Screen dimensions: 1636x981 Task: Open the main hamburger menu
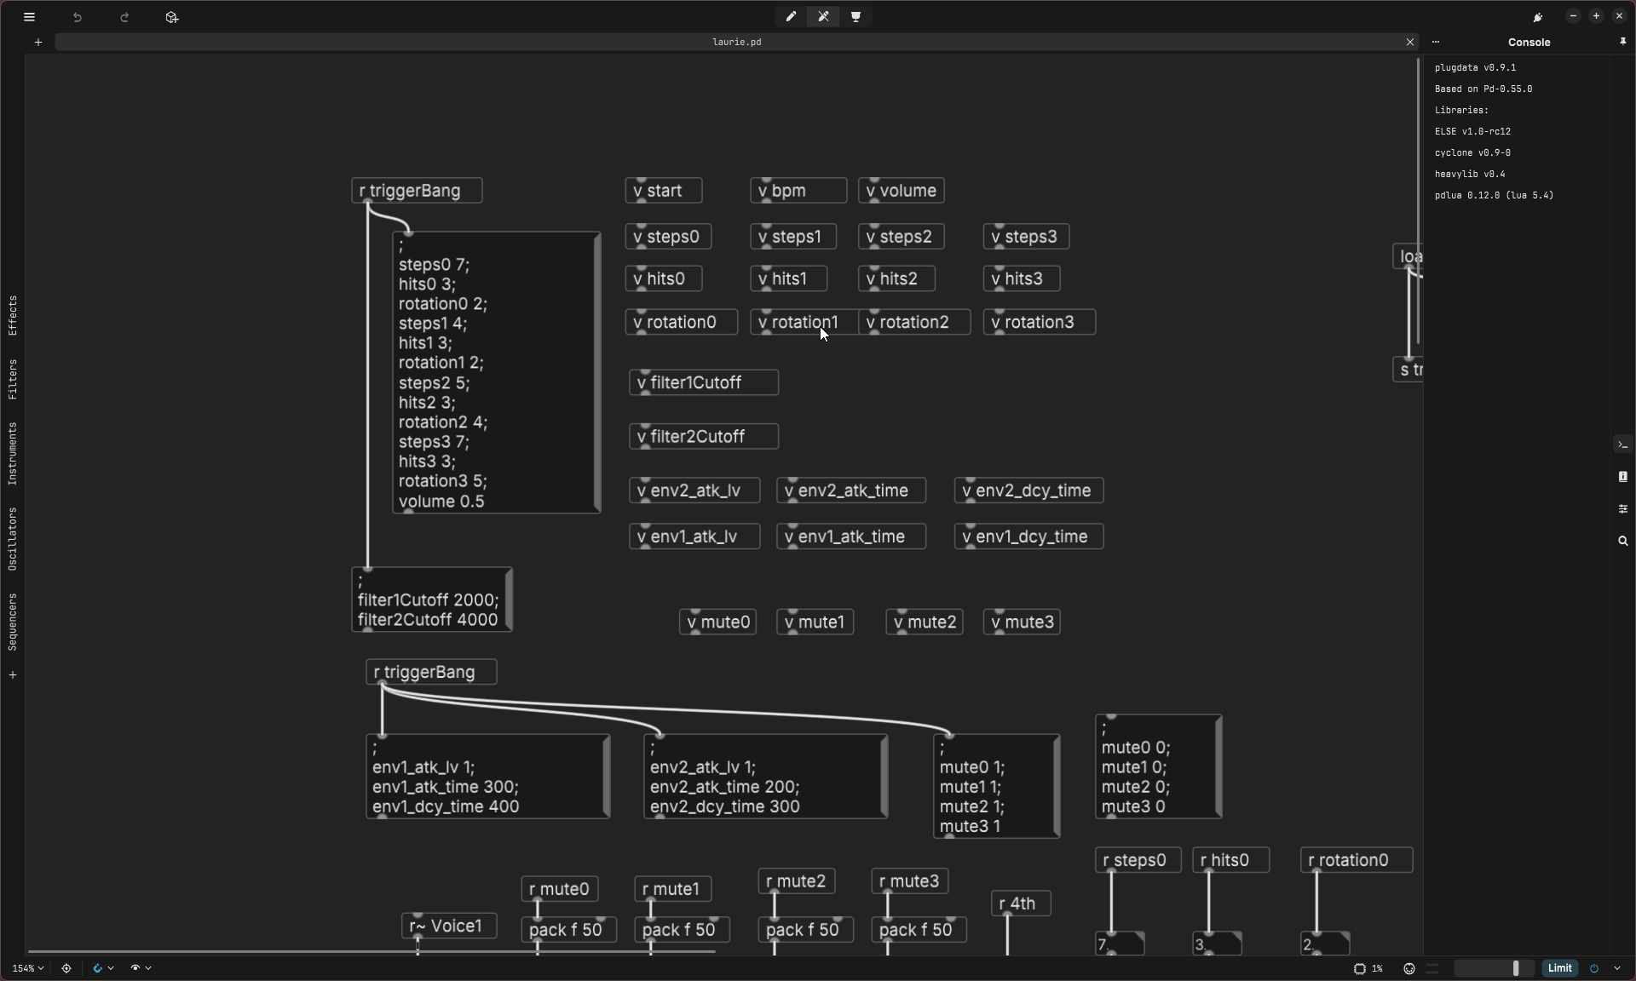coord(29,17)
